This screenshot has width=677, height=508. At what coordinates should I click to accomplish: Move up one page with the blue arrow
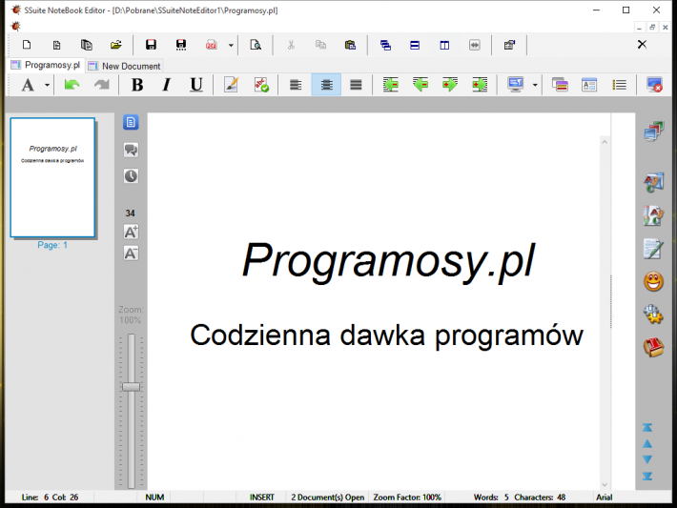[x=647, y=444]
